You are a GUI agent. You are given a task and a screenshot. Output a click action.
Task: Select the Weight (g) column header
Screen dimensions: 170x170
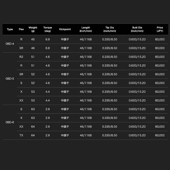pos(33,29)
